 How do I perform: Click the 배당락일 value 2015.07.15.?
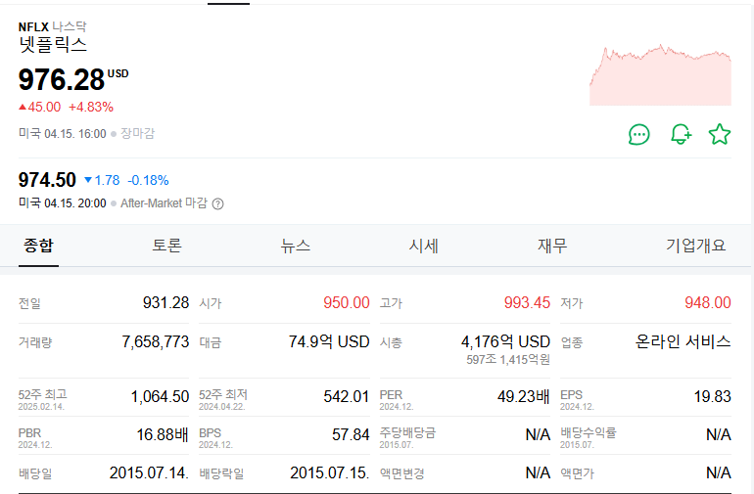pyautogui.click(x=330, y=472)
